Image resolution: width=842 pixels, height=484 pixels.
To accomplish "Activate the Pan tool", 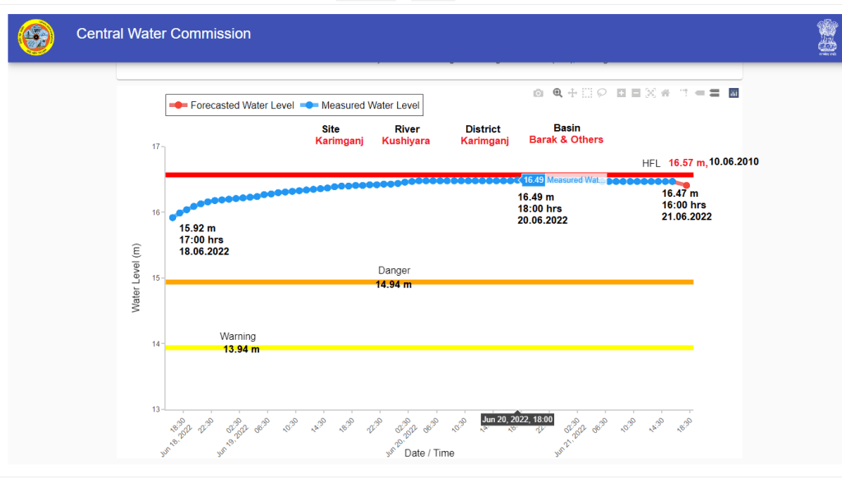I will [572, 93].
